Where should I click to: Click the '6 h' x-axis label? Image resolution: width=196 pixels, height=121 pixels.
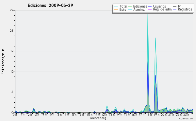tap(59, 115)
